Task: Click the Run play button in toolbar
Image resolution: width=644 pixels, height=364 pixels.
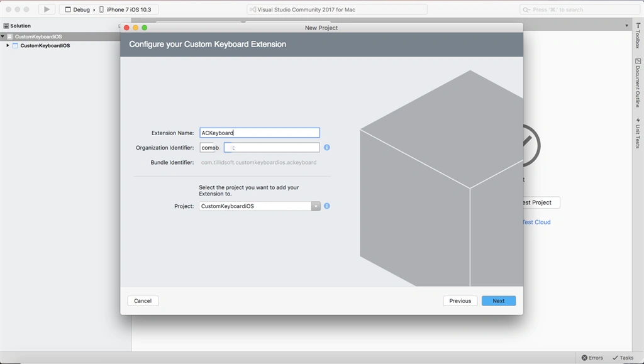Action: click(47, 9)
